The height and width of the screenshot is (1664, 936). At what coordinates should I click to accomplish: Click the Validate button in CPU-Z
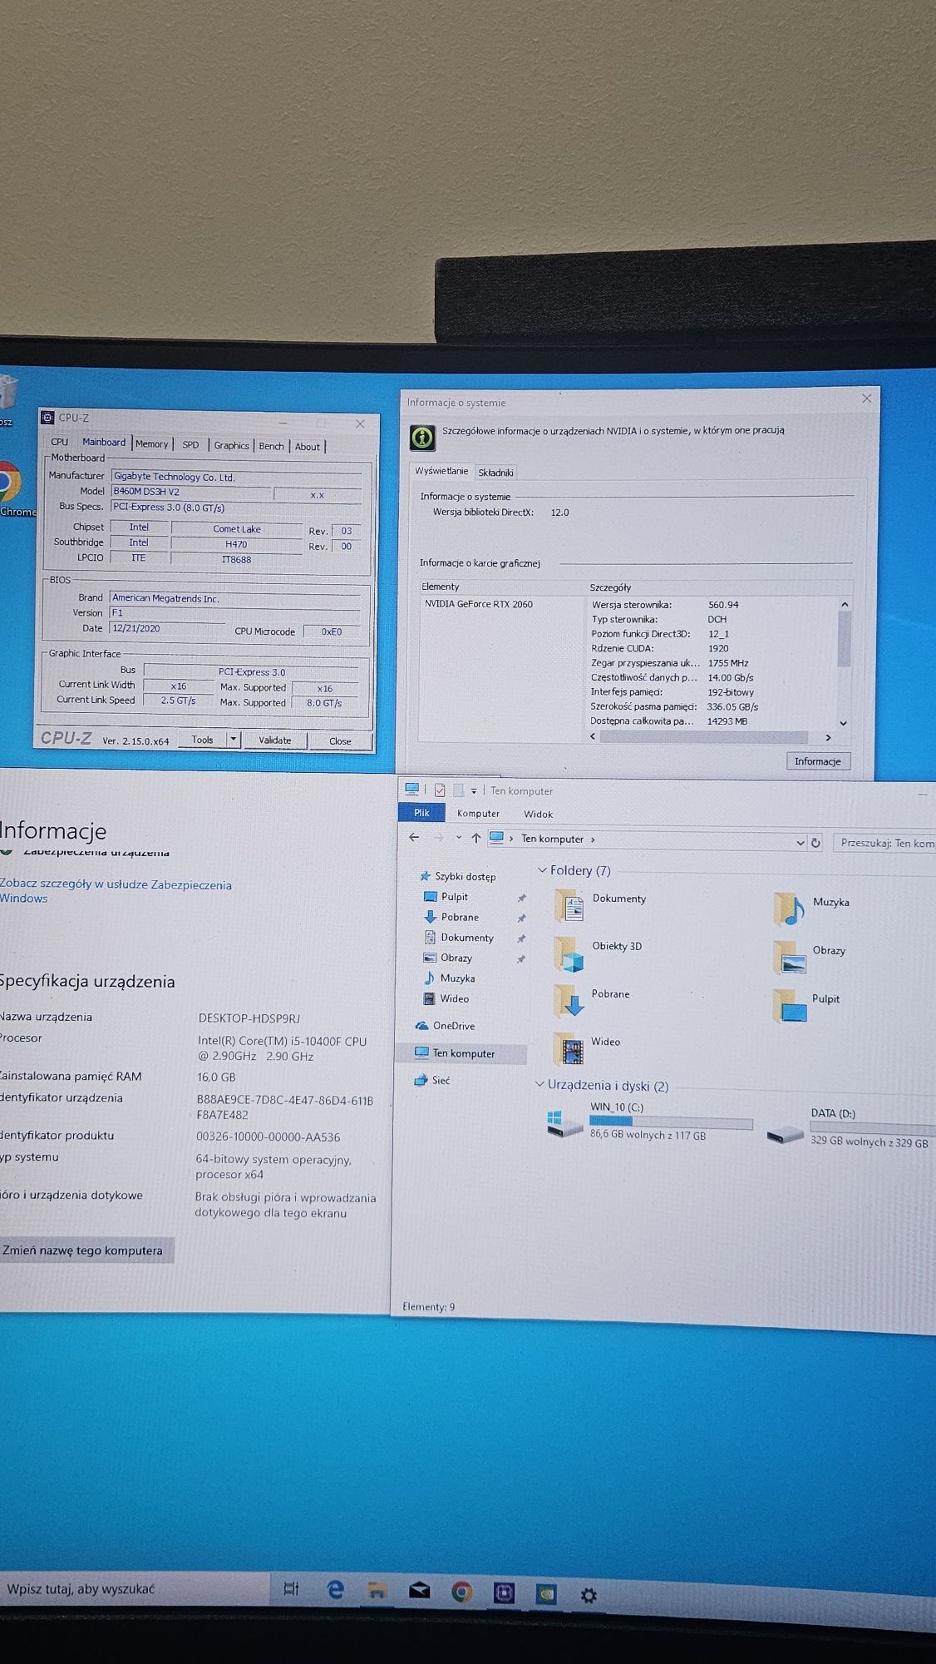pyautogui.click(x=274, y=740)
